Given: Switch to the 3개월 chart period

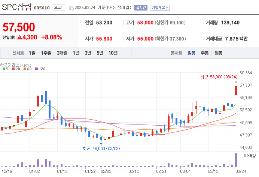Looking at the screenshot, I should pyautogui.click(x=62, y=53).
